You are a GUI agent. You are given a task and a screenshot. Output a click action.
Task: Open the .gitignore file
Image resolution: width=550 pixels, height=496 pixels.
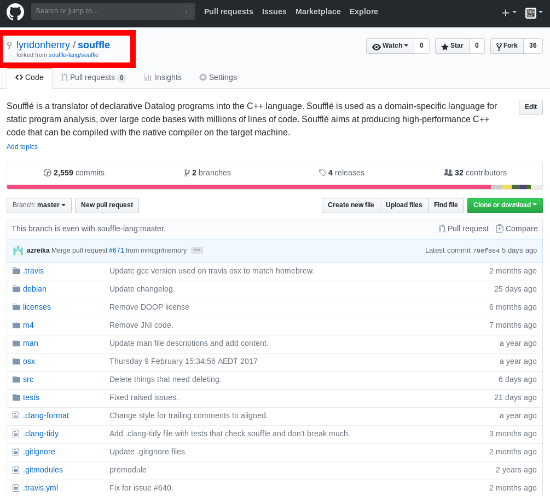(39, 452)
